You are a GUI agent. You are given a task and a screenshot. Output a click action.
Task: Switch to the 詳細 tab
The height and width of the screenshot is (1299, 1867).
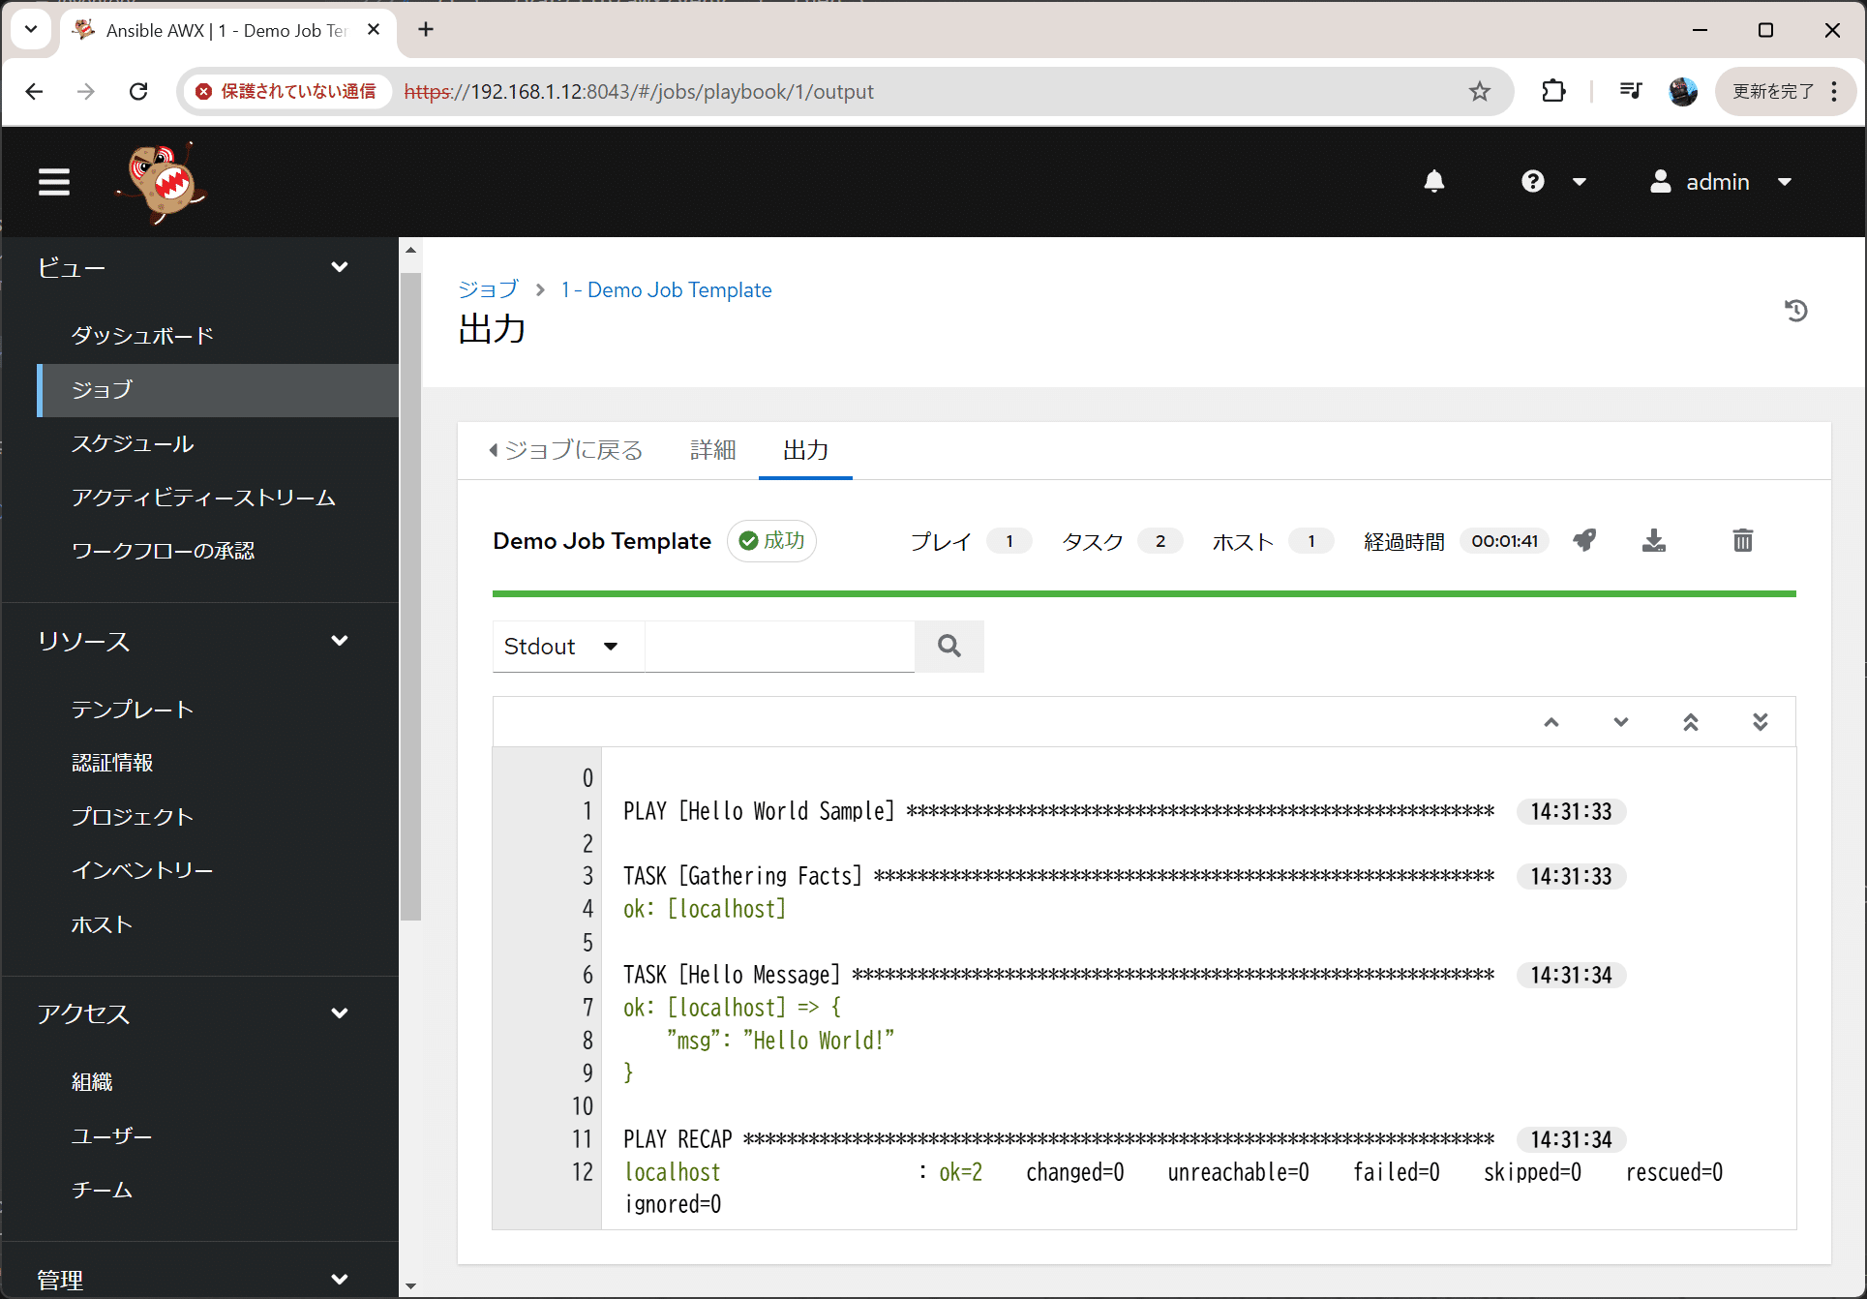coord(713,449)
